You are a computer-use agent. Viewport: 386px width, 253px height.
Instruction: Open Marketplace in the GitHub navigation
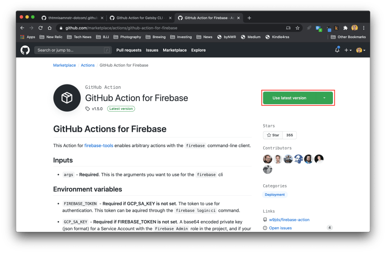point(175,50)
